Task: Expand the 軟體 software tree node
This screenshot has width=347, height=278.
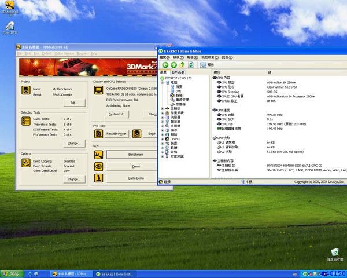Action: 162,148
